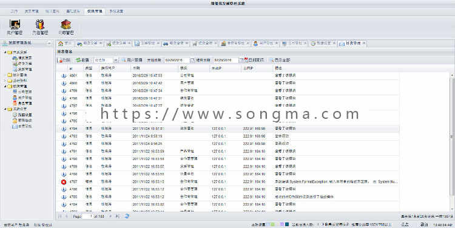The width and height of the screenshot is (455, 228).
Task: Go to the home tab icon
Action: click(x=61, y=44)
